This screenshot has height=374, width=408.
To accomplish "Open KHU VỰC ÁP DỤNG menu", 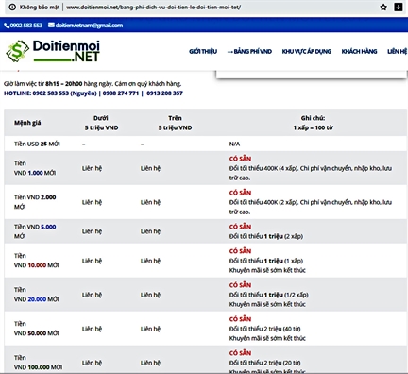I will 307,51.
